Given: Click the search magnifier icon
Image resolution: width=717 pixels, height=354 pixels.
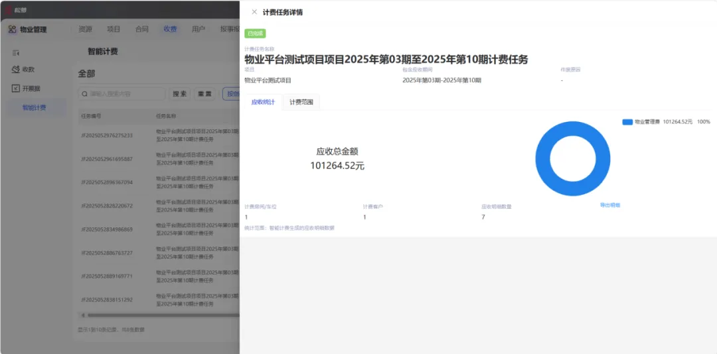Looking at the screenshot, I should (84, 94).
